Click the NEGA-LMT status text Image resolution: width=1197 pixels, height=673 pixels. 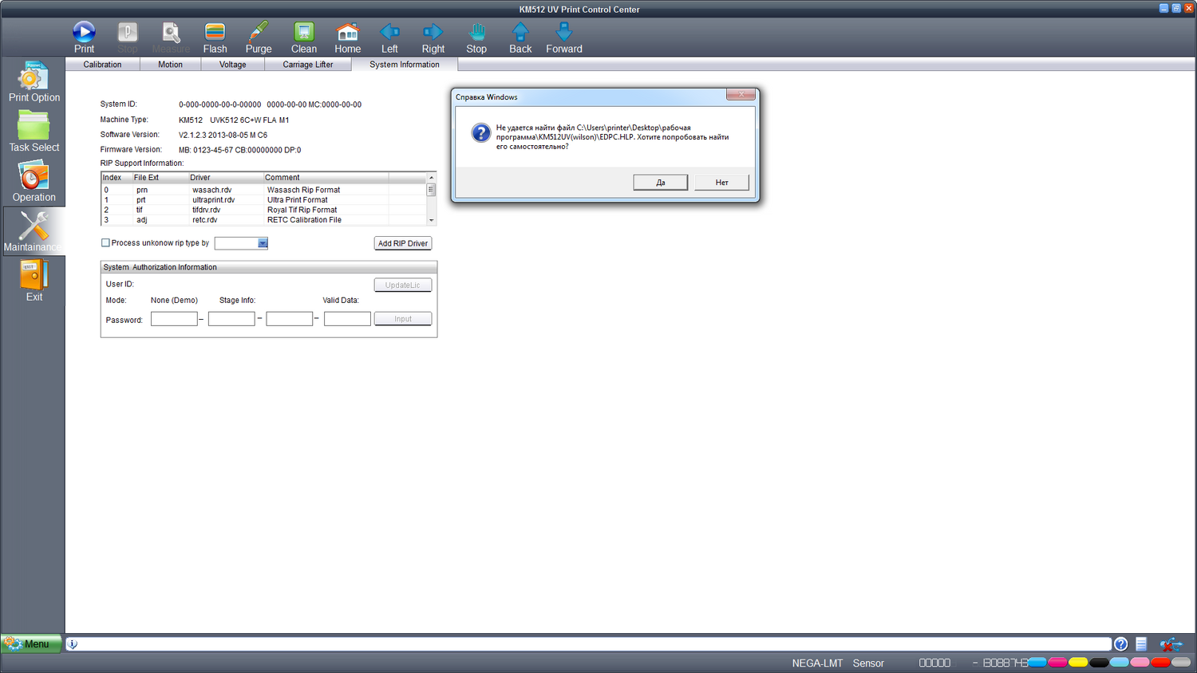coord(817,663)
